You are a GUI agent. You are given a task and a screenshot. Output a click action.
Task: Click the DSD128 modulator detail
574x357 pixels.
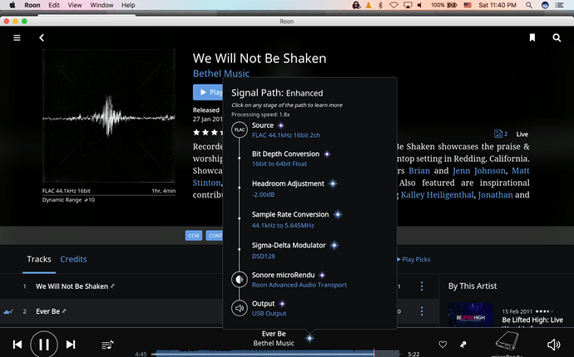(264, 257)
